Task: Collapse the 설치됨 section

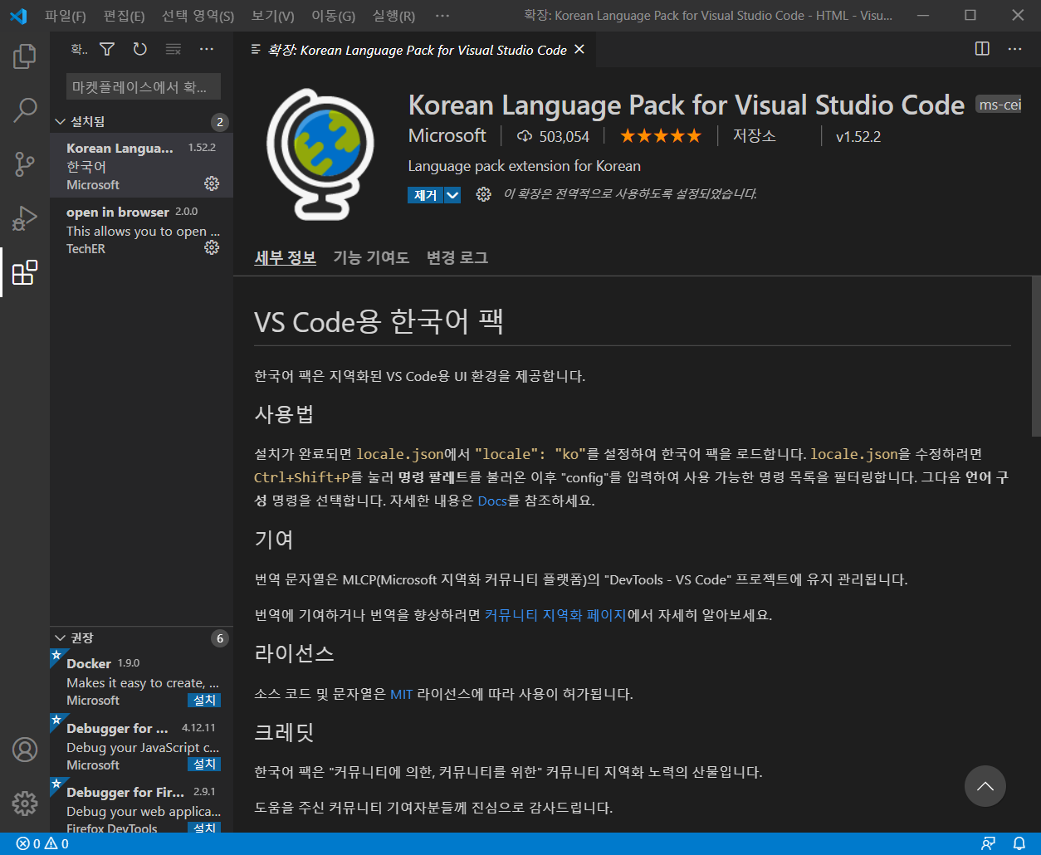Action: [x=141, y=122]
